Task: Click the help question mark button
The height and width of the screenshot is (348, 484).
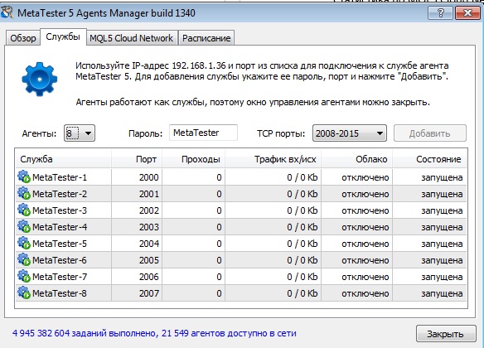Action: (440, 13)
